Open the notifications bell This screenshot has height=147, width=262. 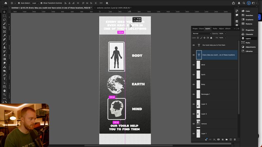[239, 3]
